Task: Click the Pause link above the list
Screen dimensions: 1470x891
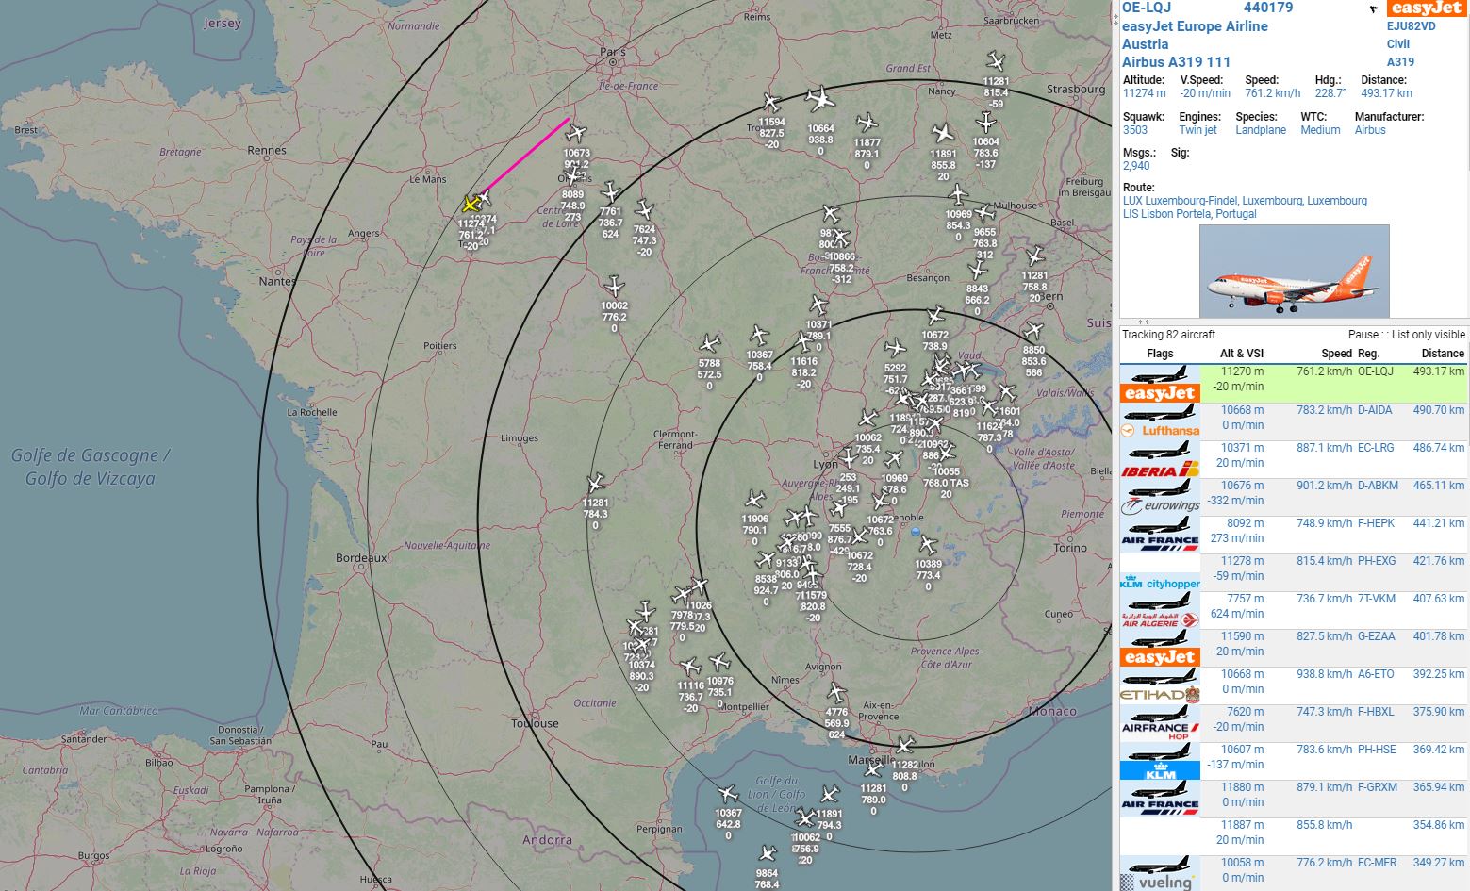Action: click(1363, 335)
